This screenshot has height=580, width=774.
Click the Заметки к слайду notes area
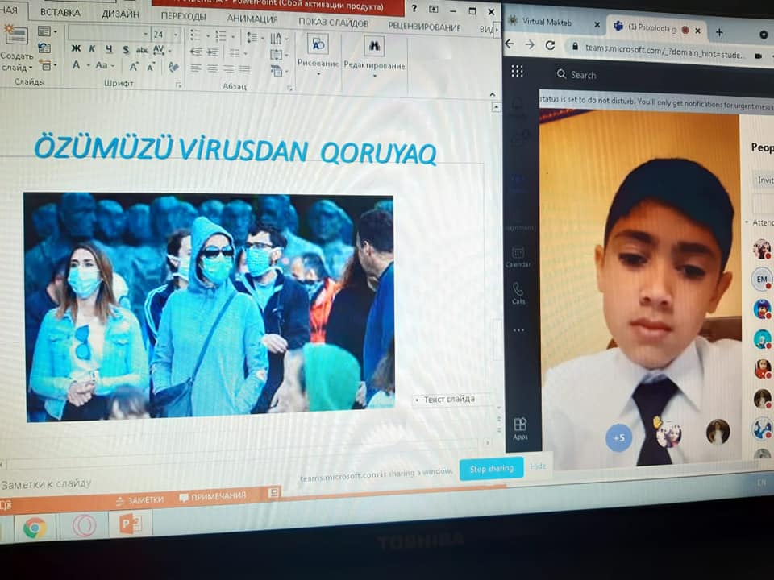point(47,484)
